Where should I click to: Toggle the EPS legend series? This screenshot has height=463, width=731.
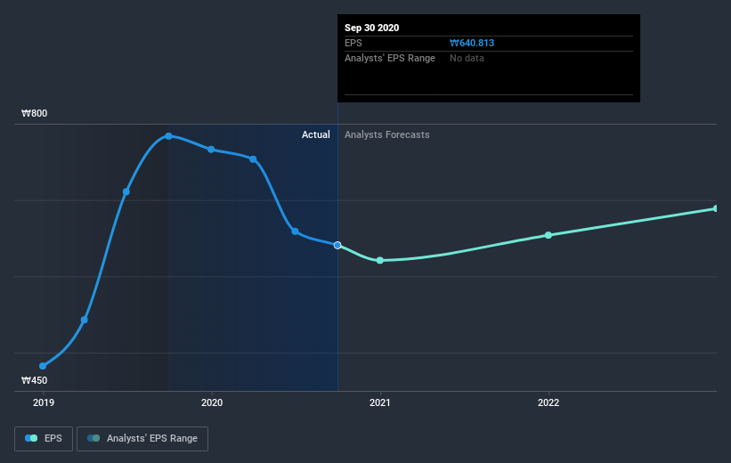[44, 438]
